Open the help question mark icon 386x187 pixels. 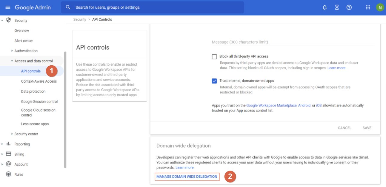(x=349, y=7)
